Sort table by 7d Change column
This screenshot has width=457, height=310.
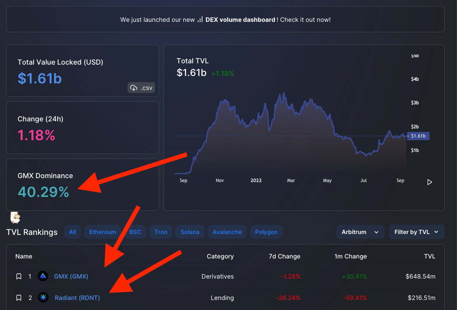284,256
